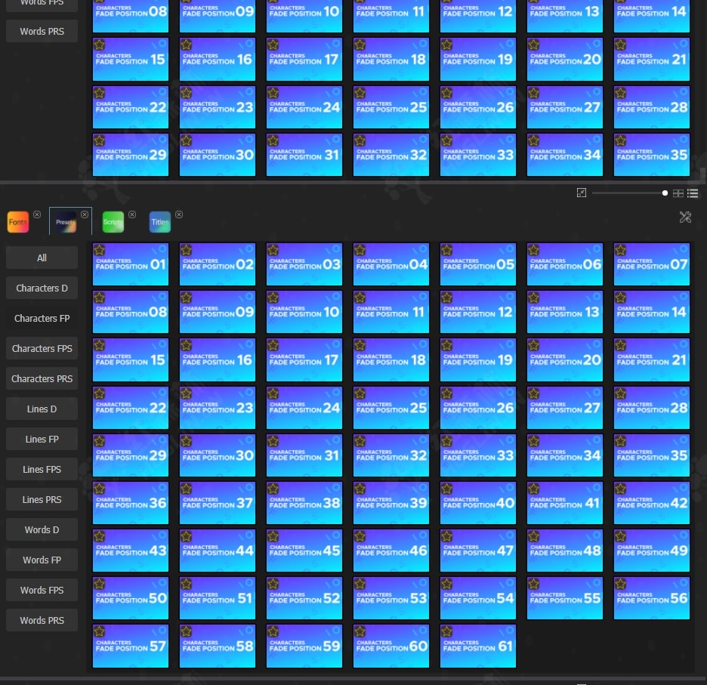707x685 pixels.
Task: Close the Presets tab
Action: pos(85,214)
